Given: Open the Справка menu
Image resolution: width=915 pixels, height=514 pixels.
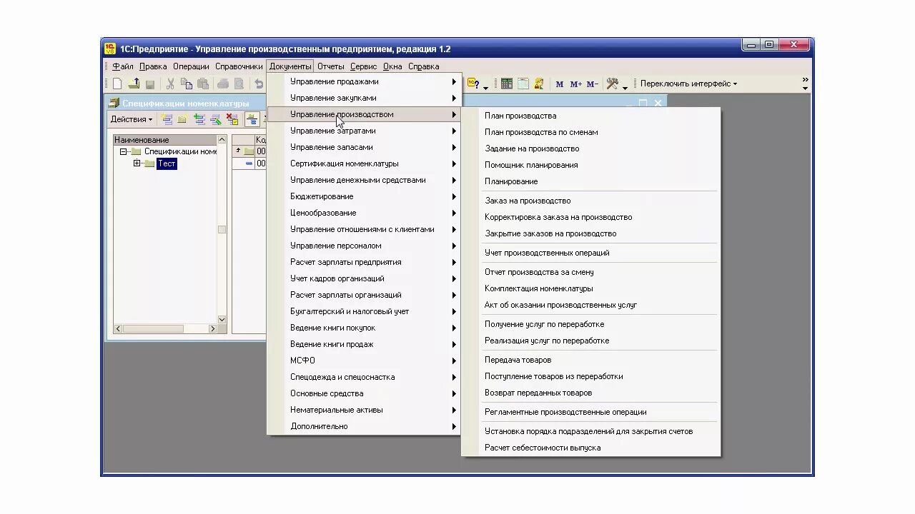Looking at the screenshot, I should 424,66.
